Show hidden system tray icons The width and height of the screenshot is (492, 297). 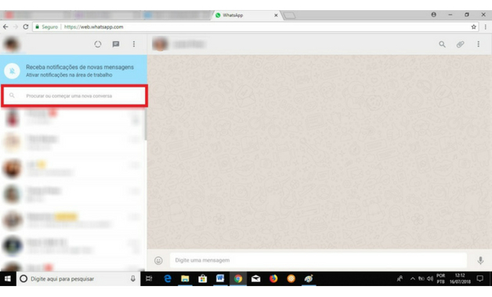[x=413, y=278]
